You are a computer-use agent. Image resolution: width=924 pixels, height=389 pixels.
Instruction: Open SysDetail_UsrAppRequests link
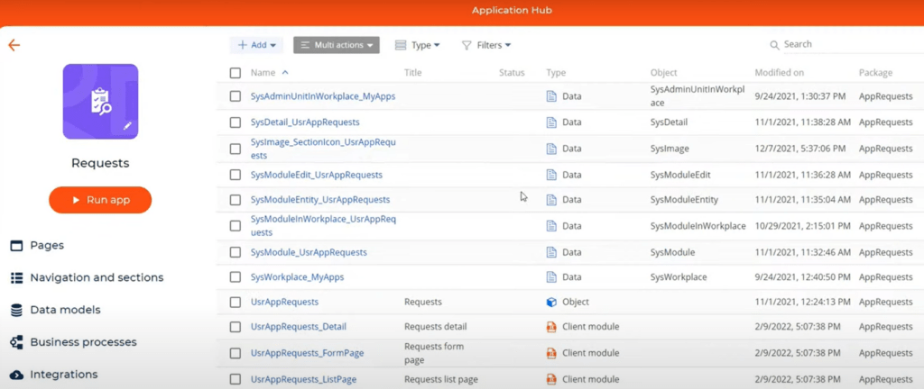coord(305,122)
